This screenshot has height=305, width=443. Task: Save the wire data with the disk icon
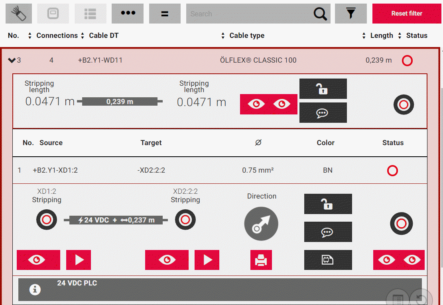[x=328, y=260]
